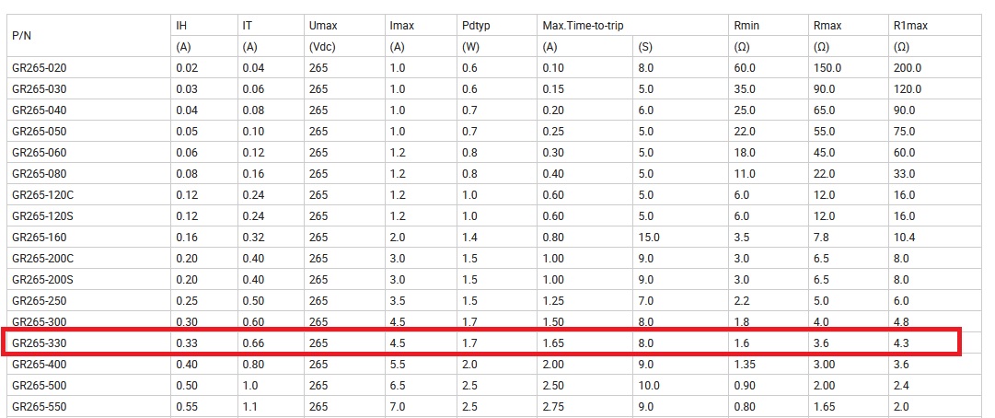
Task: Click part number GR265-120C
Action: click(43, 194)
